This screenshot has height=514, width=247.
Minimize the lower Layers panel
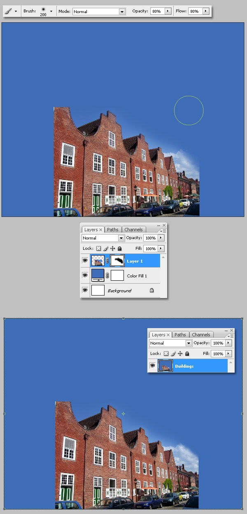pyautogui.click(x=227, y=330)
